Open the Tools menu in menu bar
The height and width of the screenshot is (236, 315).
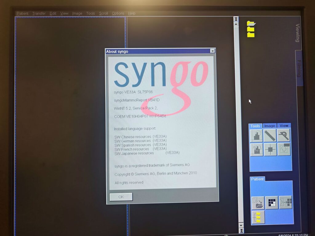(90, 14)
